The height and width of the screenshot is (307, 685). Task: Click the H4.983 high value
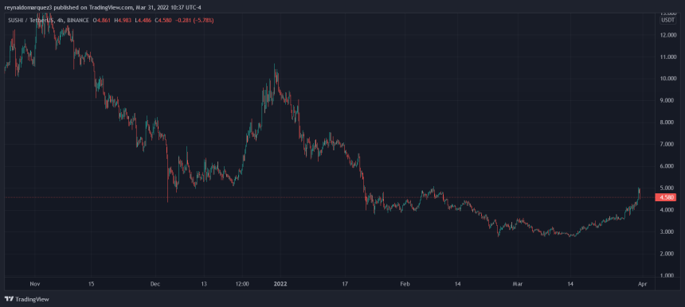pos(123,20)
